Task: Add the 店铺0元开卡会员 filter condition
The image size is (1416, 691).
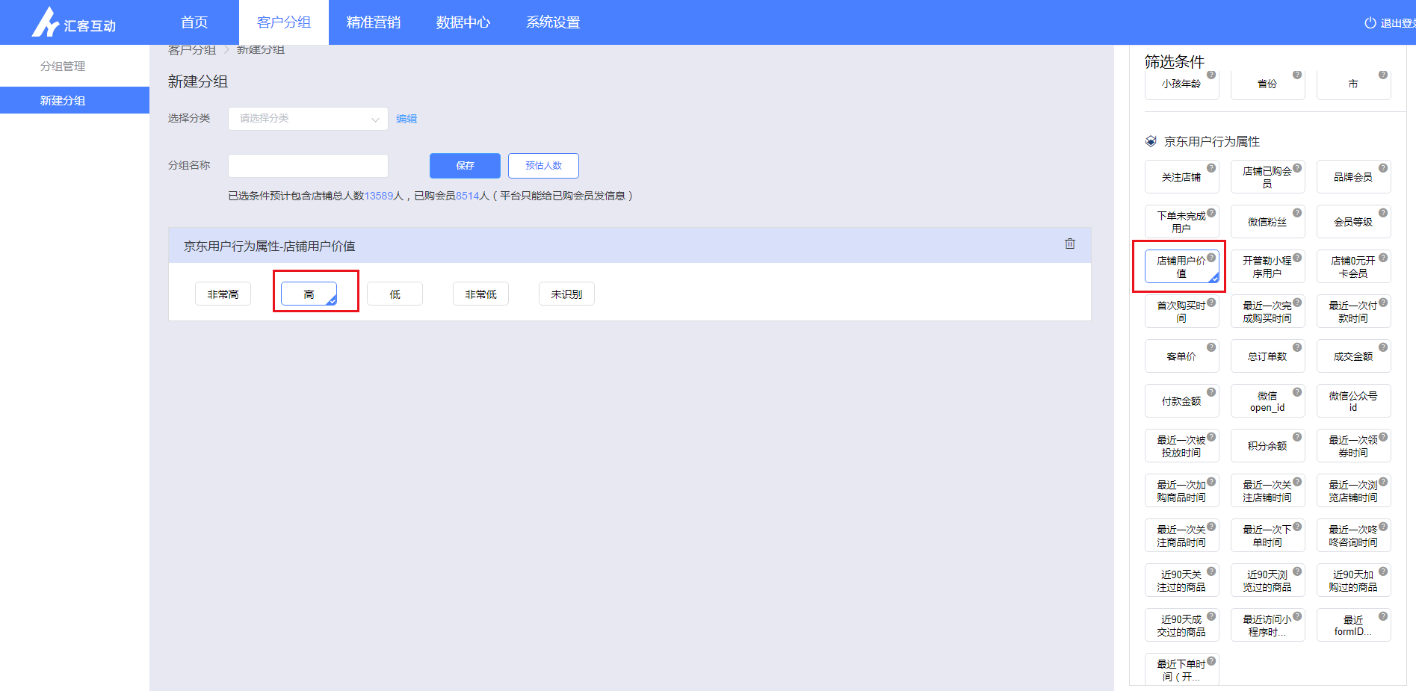Action: (1353, 267)
